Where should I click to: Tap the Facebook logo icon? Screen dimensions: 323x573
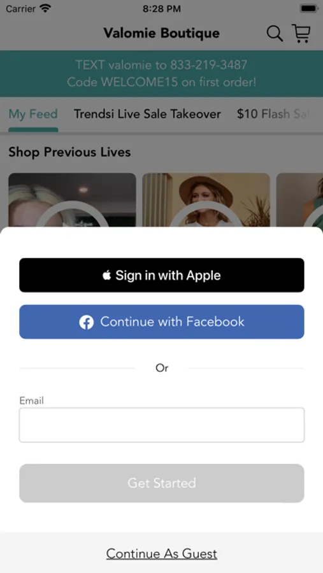coord(87,322)
